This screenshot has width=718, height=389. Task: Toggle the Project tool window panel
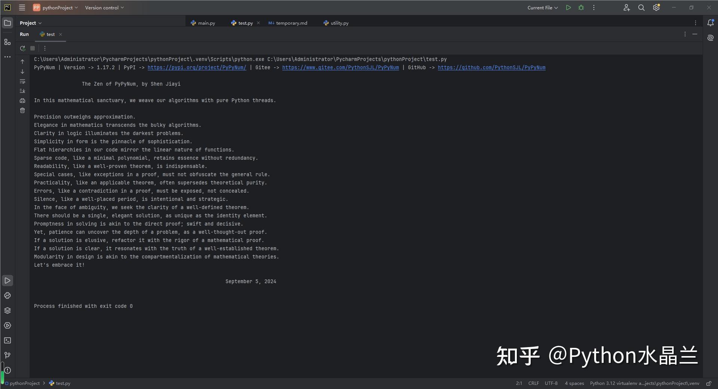7,22
